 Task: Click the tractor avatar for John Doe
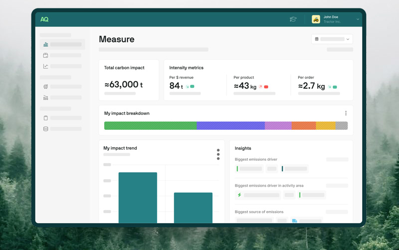click(316, 19)
